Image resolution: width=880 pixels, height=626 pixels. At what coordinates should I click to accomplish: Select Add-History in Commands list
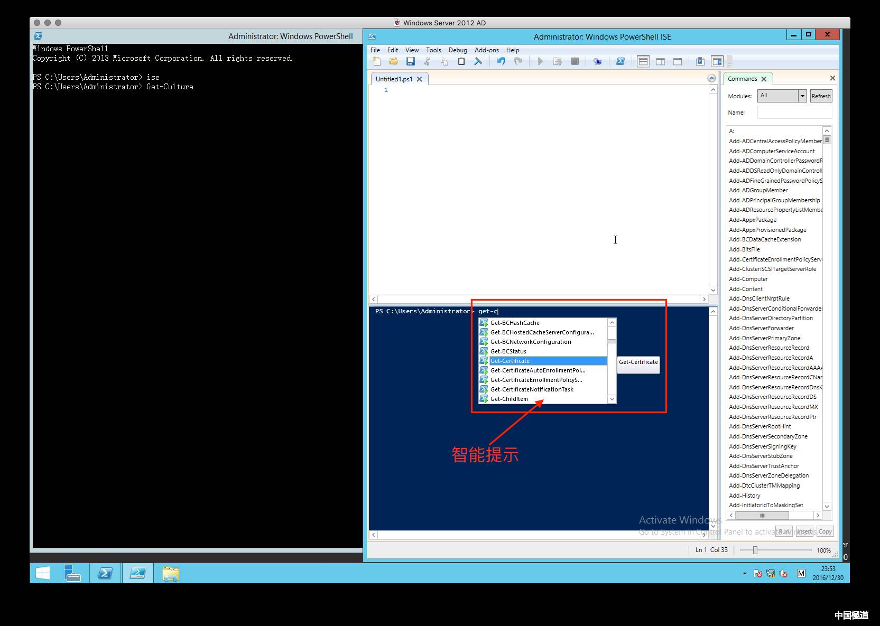pos(744,496)
